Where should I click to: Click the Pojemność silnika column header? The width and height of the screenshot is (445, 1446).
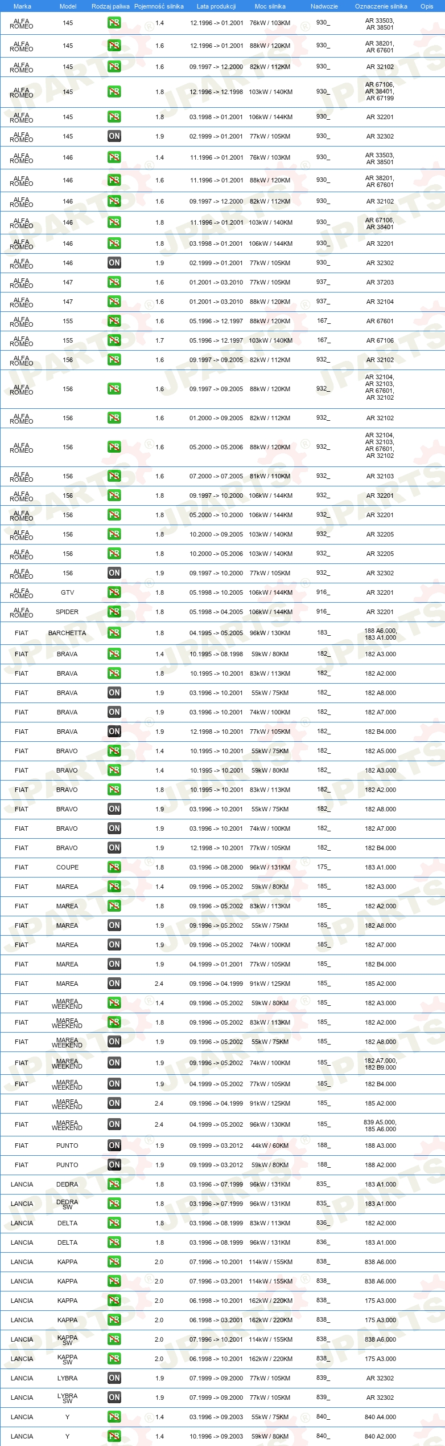(x=159, y=6)
